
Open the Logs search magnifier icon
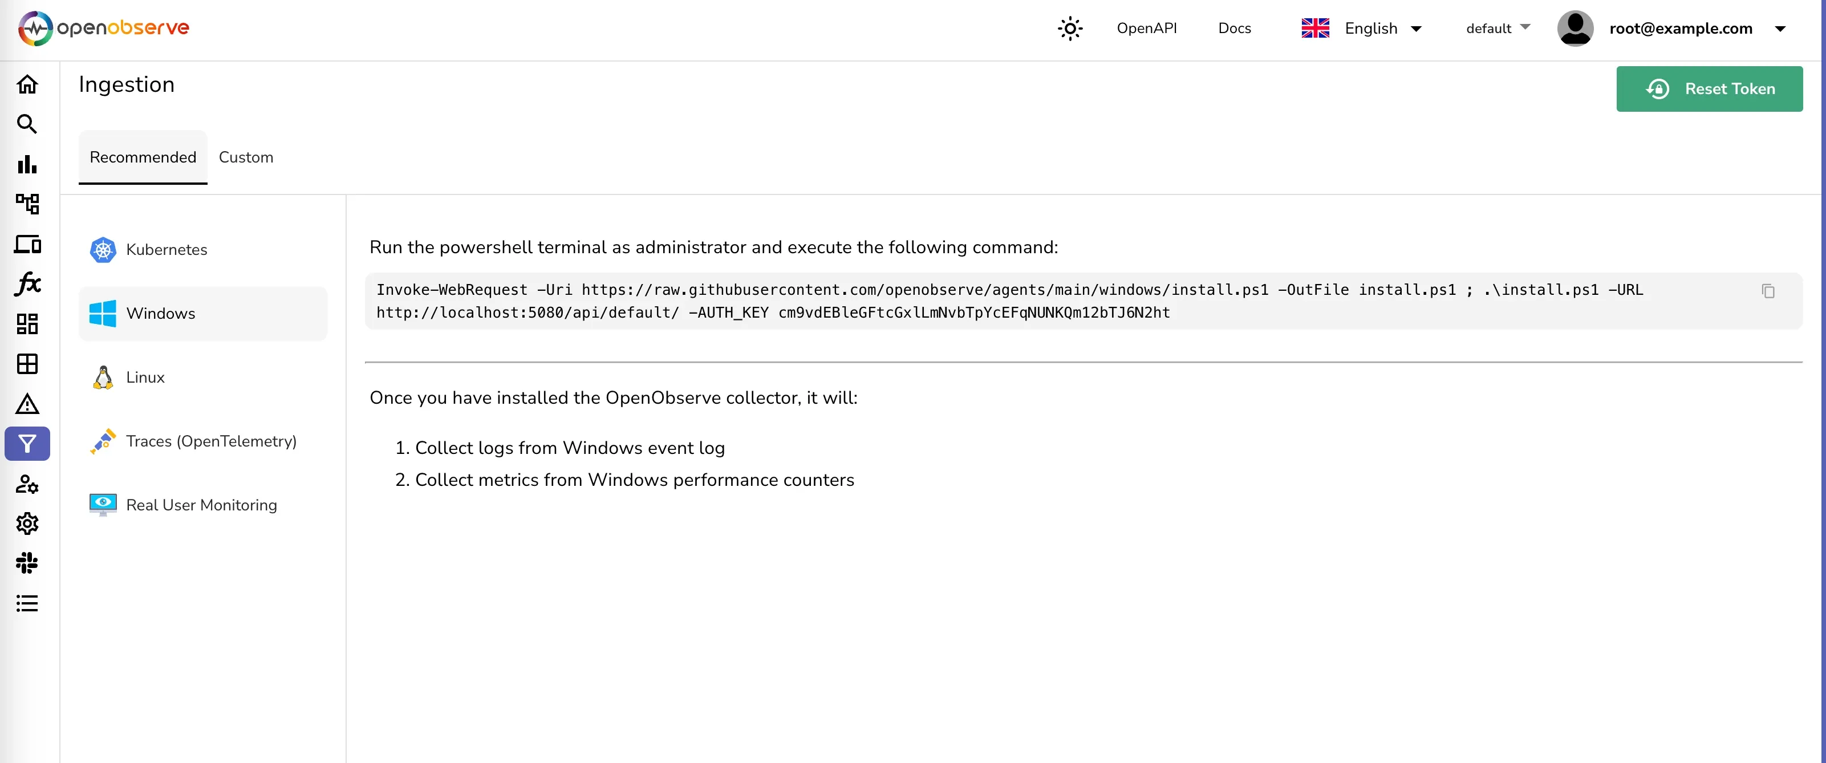coord(27,124)
